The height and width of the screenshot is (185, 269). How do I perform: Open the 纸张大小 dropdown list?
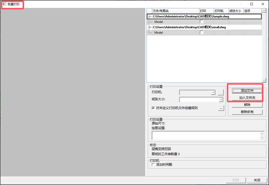click(x=221, y=100)
